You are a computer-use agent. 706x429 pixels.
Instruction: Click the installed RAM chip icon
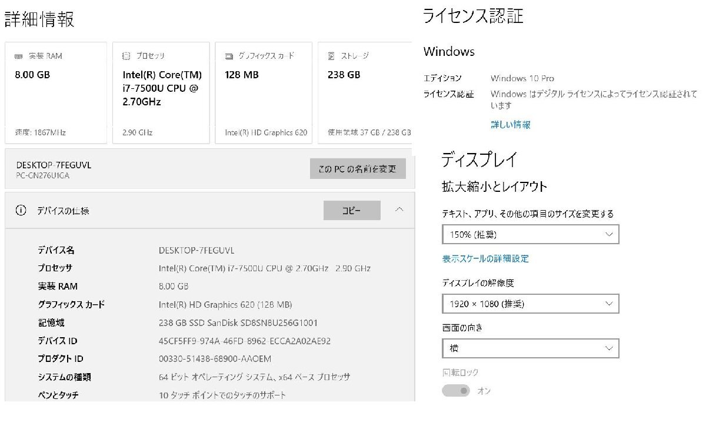[x=19, y=56]
